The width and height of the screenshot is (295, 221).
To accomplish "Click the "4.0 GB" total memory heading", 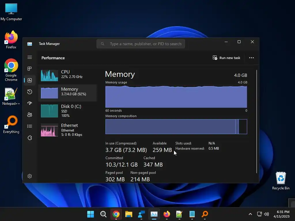I will click(241, 75).
